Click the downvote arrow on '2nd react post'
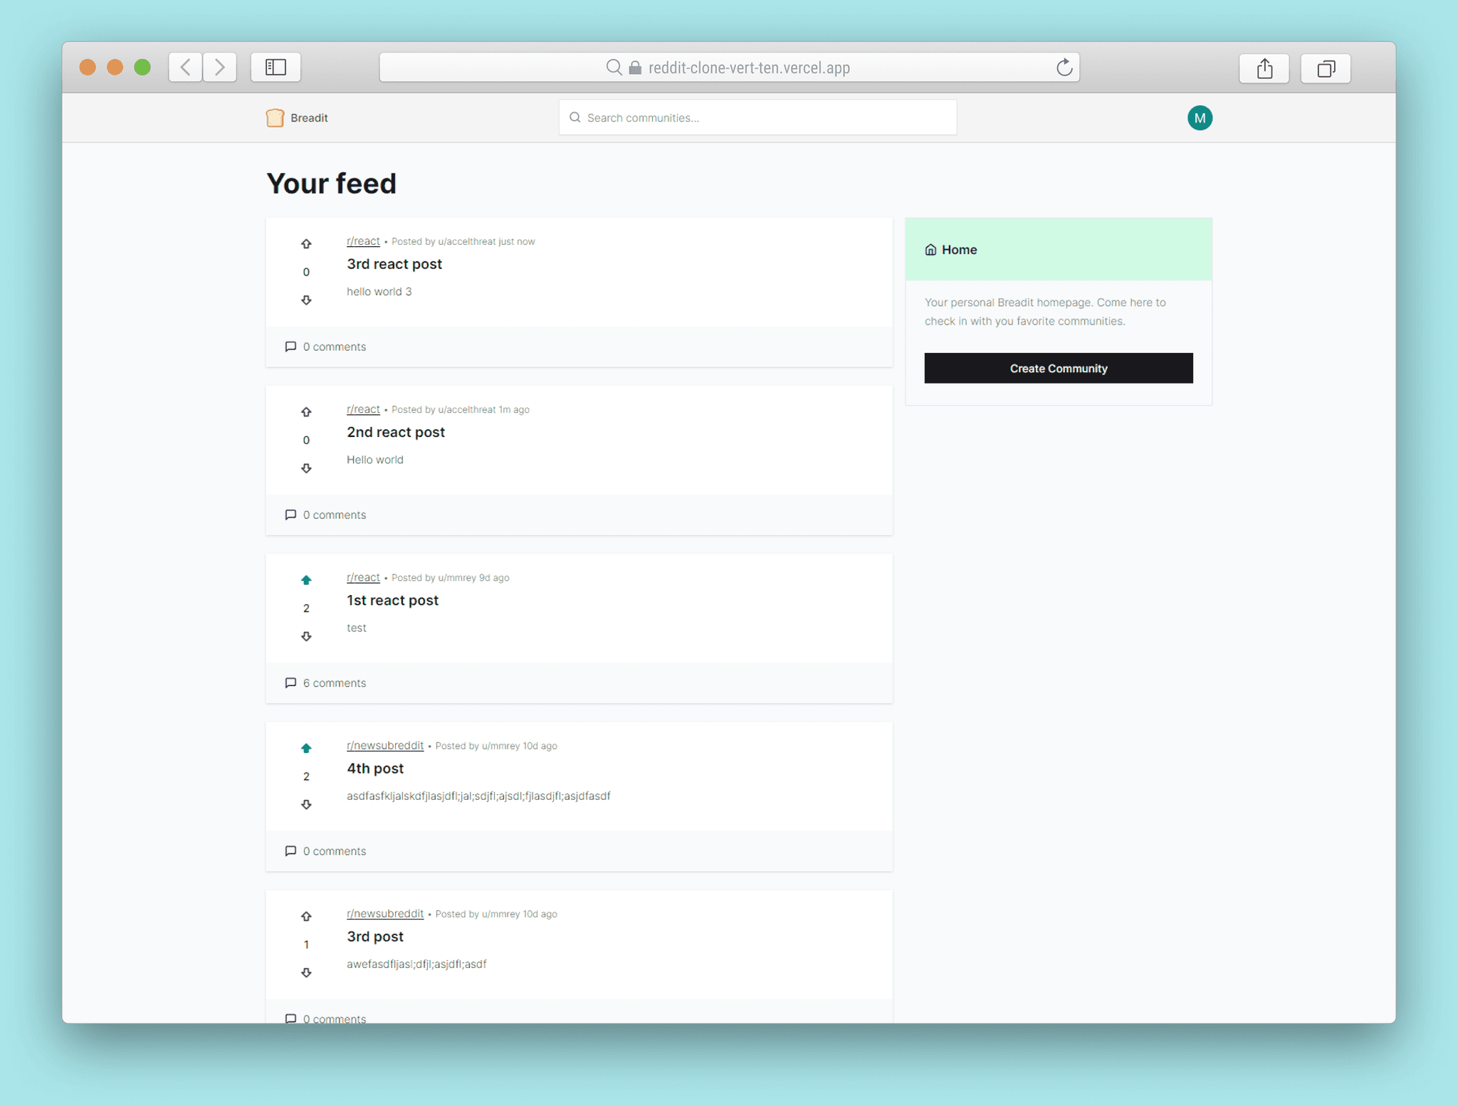1458x1106 pixels. 305,468
